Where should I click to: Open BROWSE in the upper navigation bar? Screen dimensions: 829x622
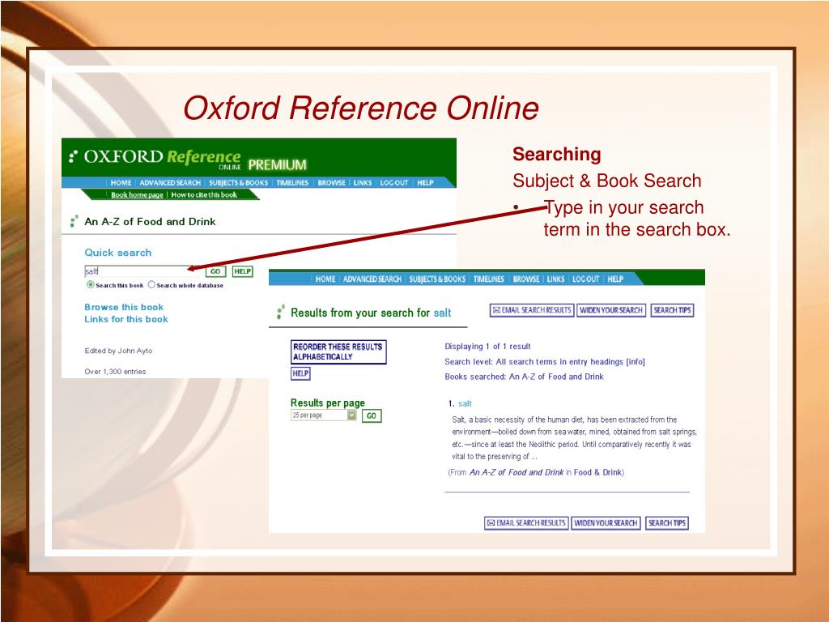click(331, 182)
